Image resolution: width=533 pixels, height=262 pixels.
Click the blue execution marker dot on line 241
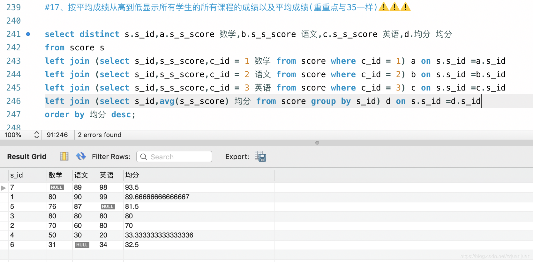28,34
